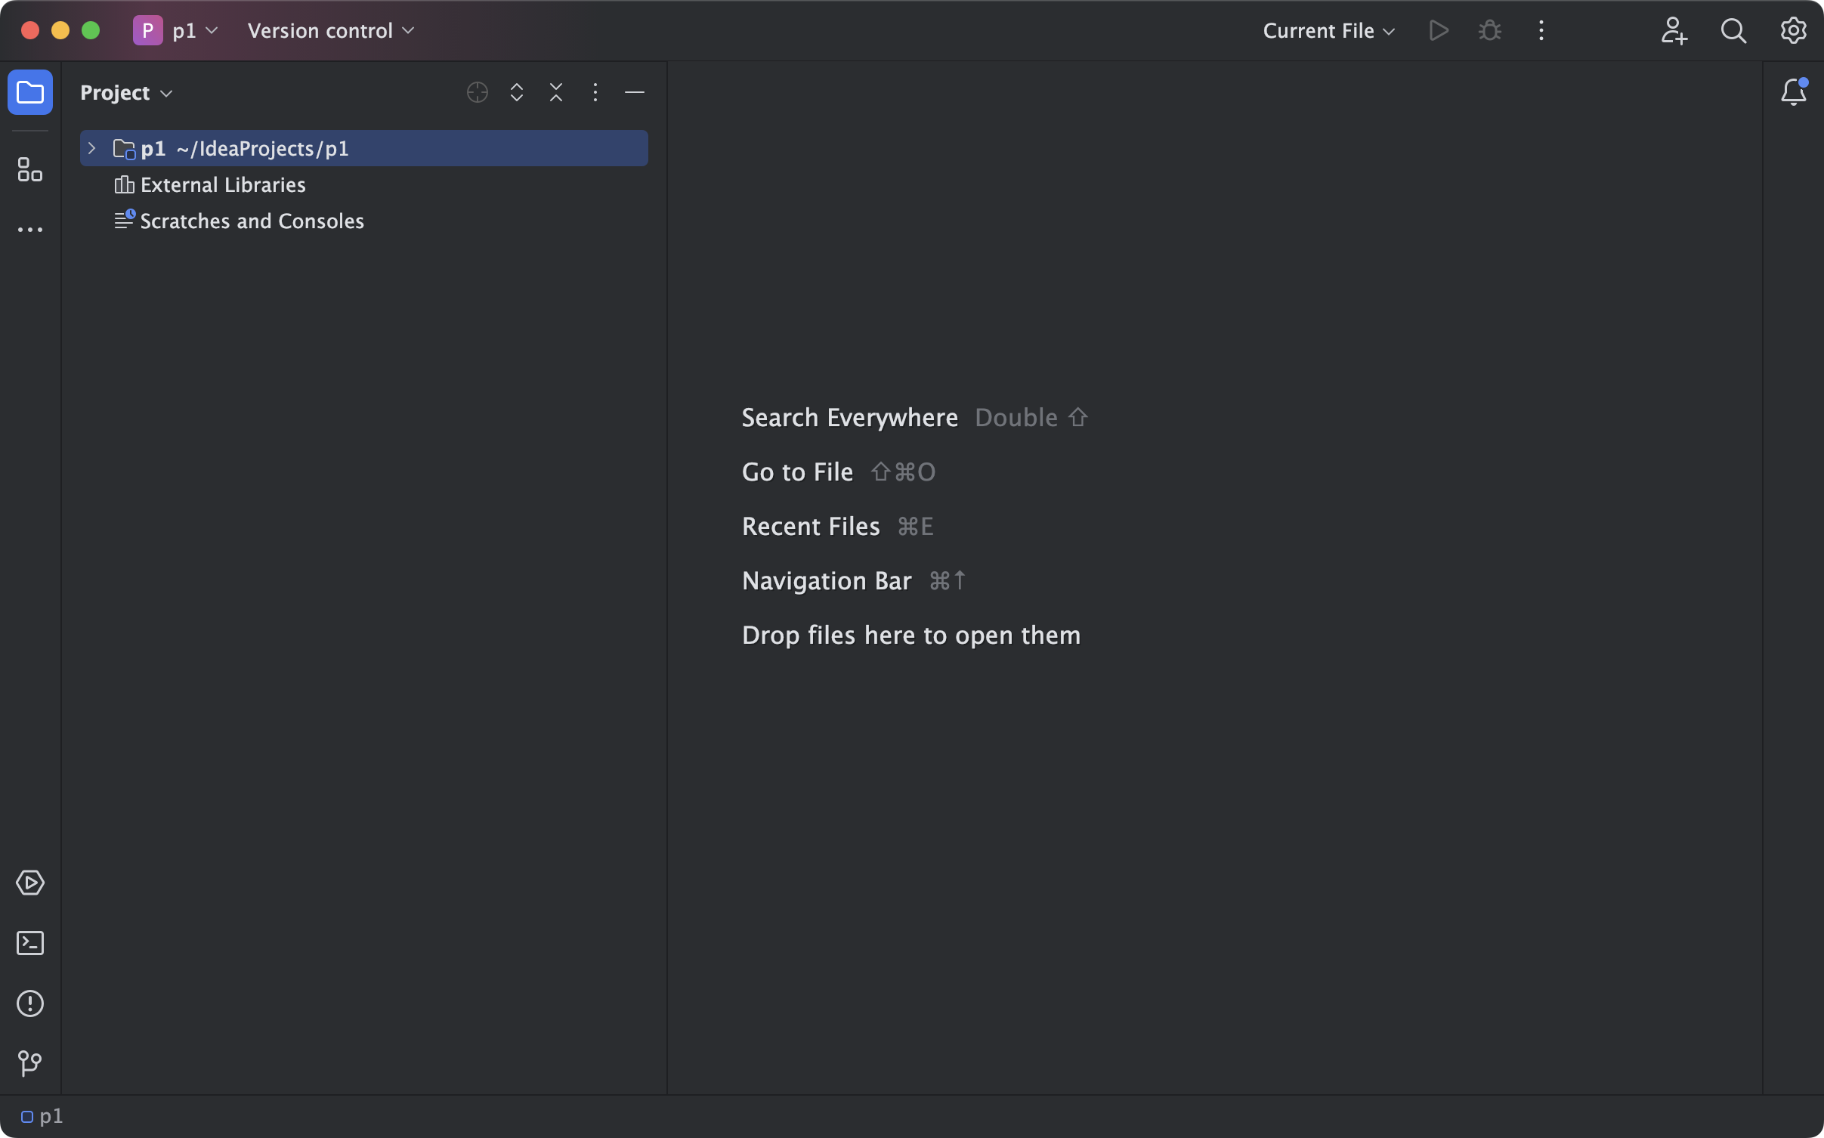Click the IDE settings gear button

pos(1792,31)
